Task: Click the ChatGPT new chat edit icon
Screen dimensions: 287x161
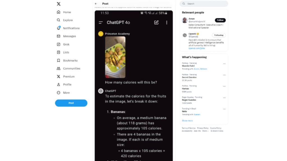Action: point(156,22)
